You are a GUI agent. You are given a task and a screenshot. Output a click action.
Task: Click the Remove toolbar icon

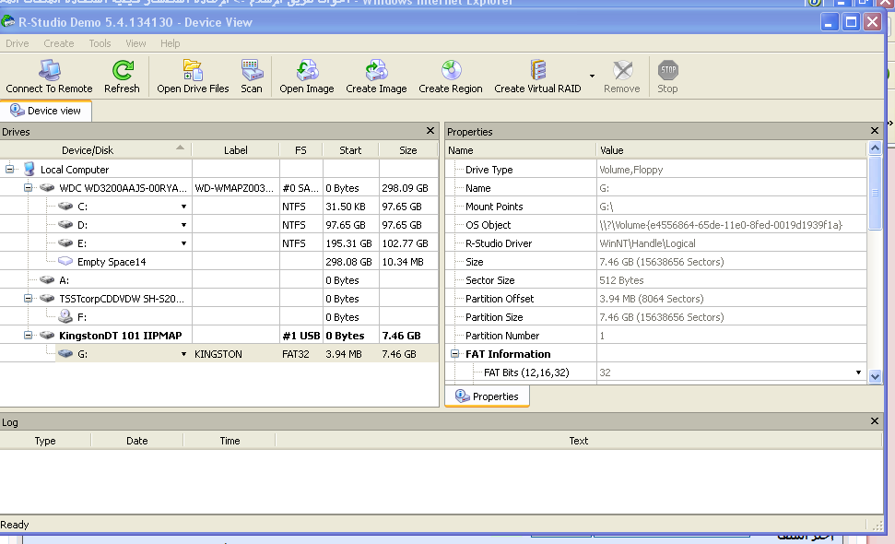[x=622, y=70]
